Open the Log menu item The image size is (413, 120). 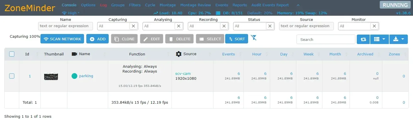pyautogui.click(x=103, y=5)
